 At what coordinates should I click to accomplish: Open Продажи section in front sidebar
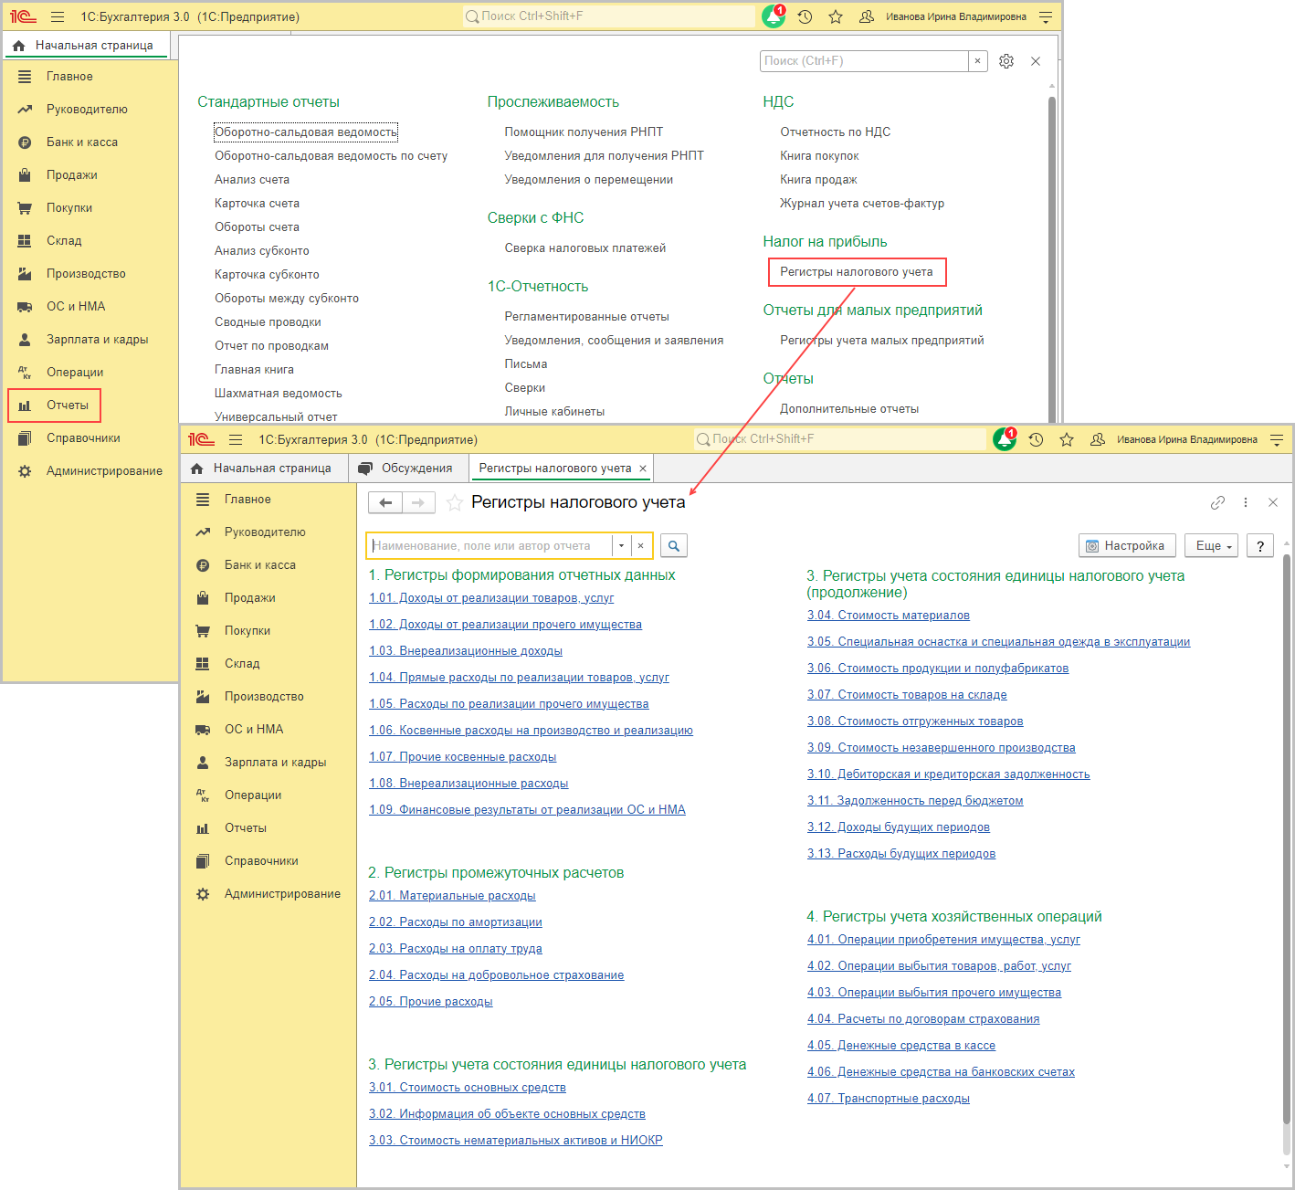250,597
